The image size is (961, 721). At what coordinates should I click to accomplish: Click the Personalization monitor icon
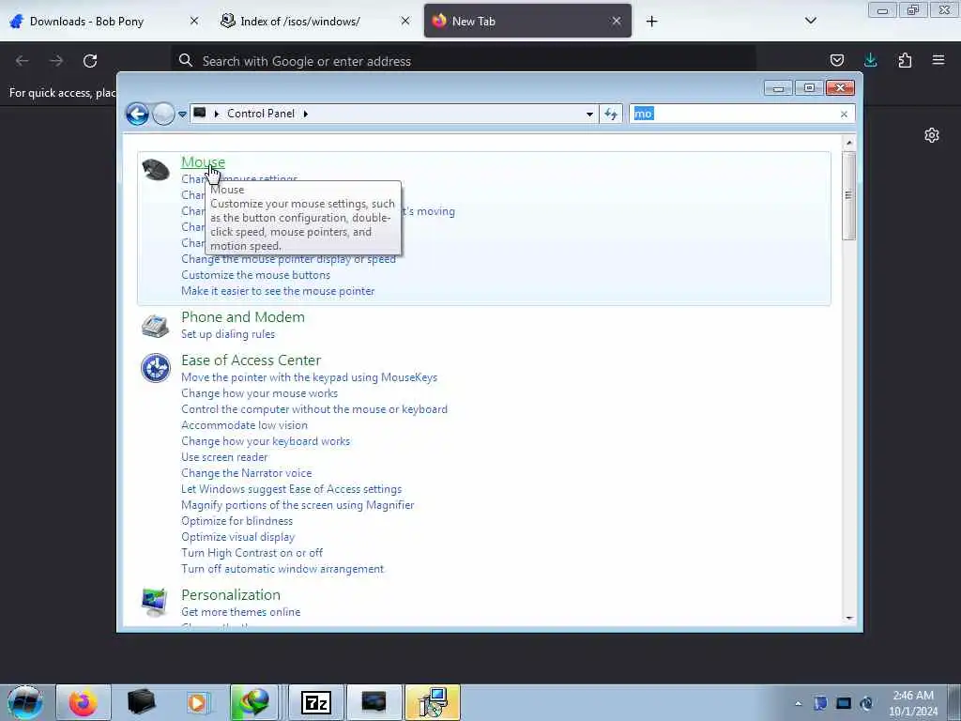click(x=155, y=602)
